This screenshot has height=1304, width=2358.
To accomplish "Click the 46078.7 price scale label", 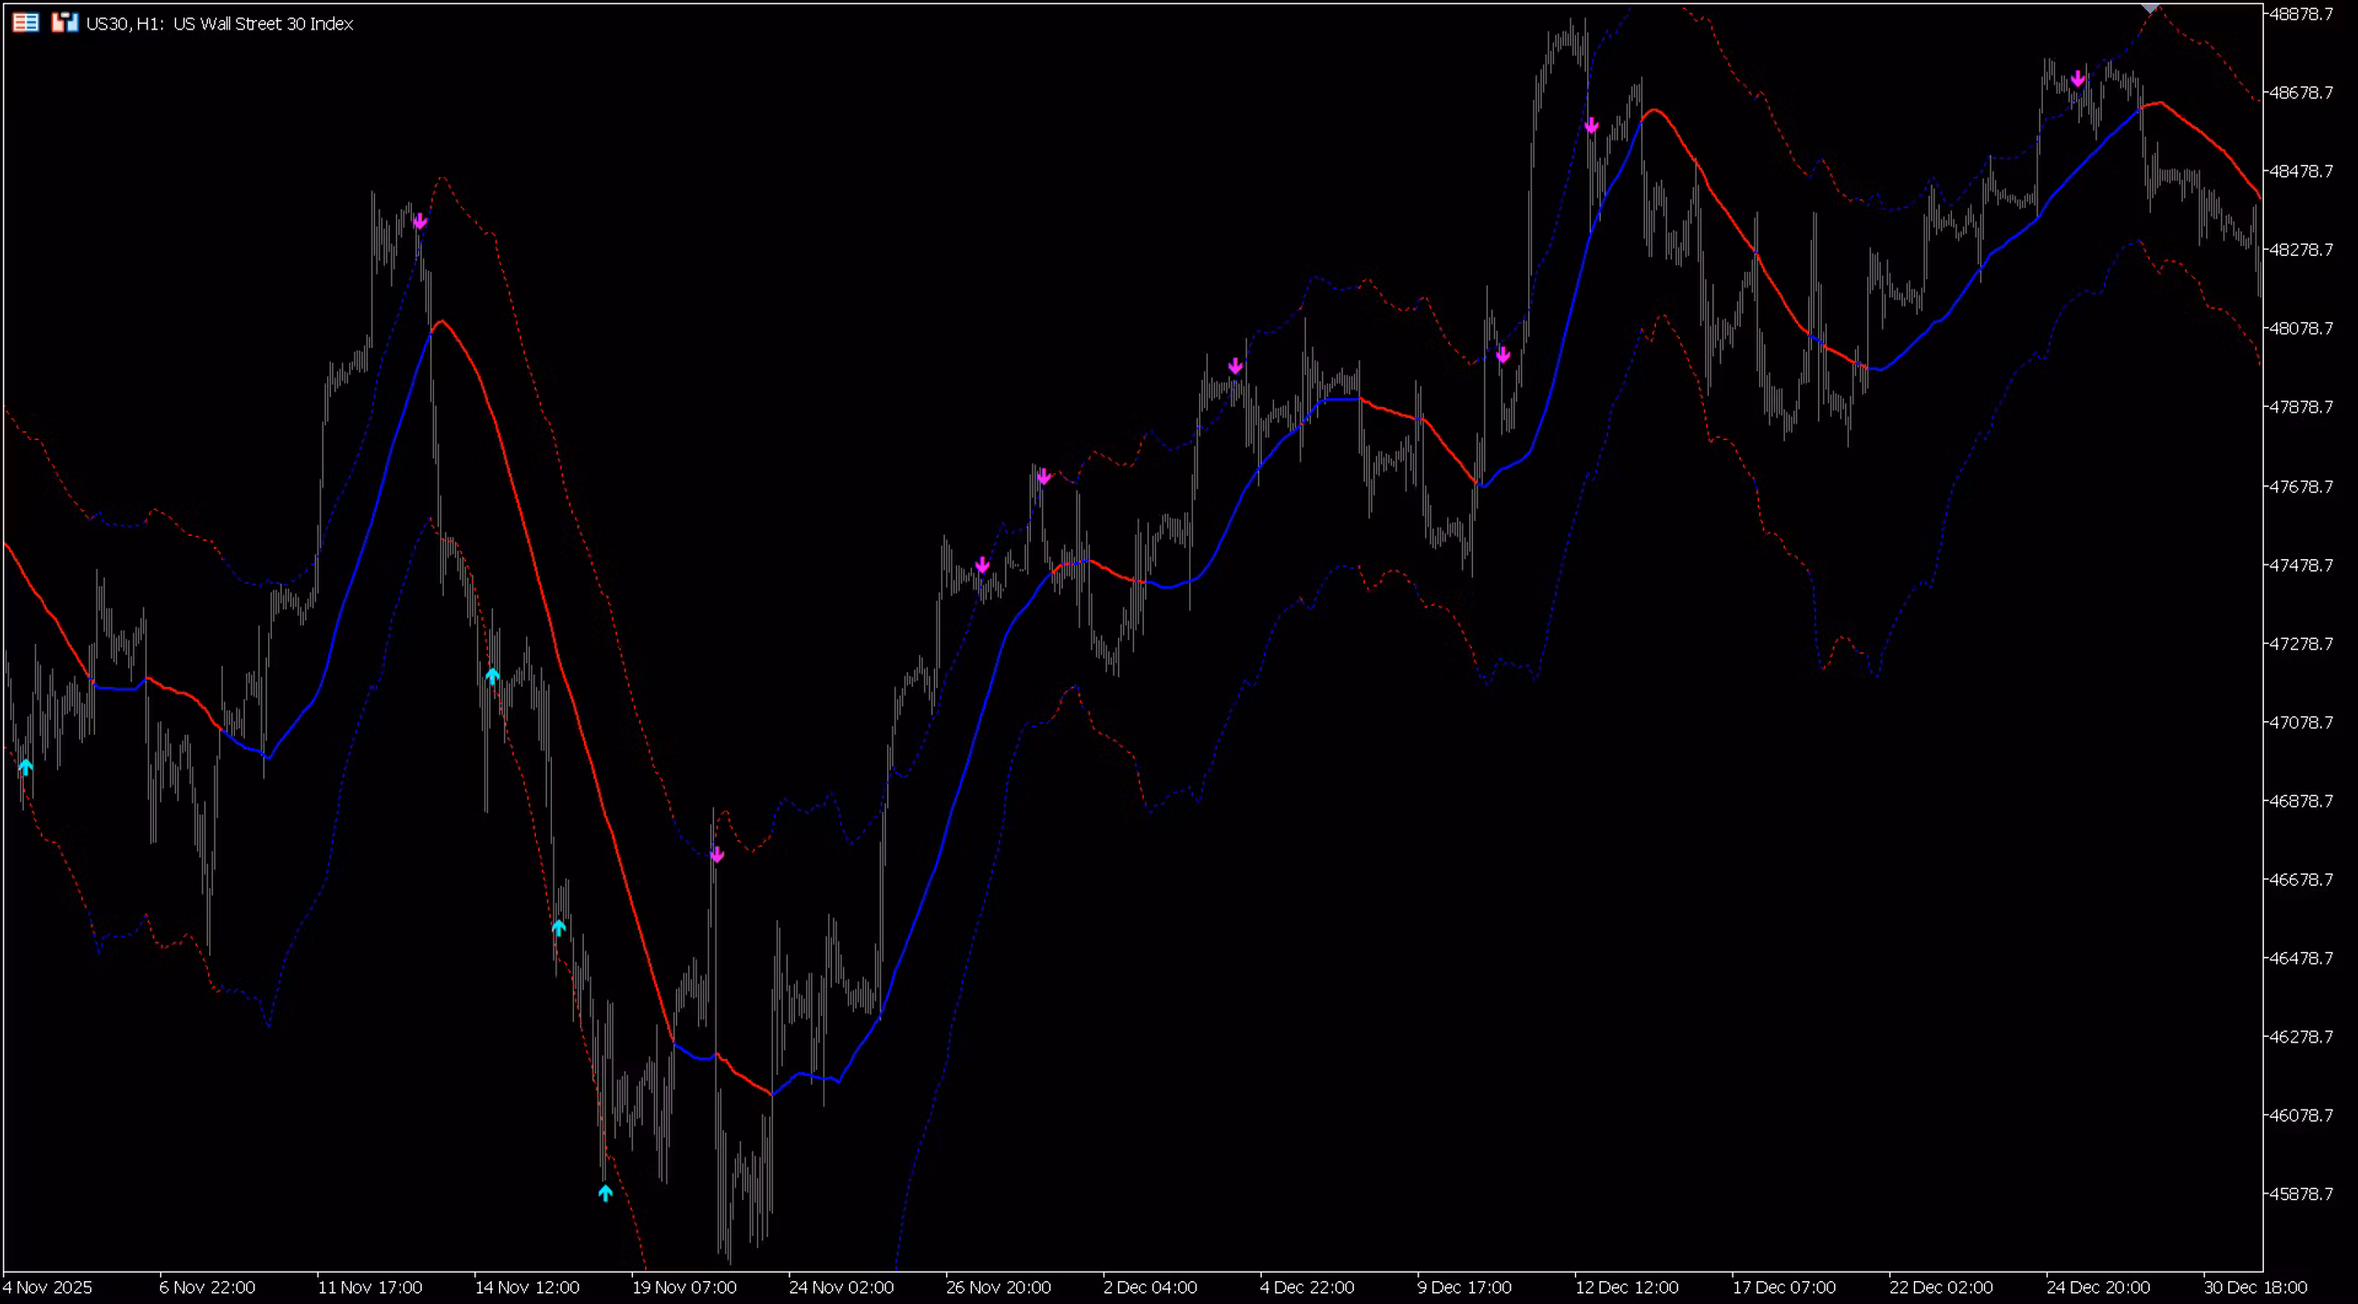I will pos(2300,1115).
